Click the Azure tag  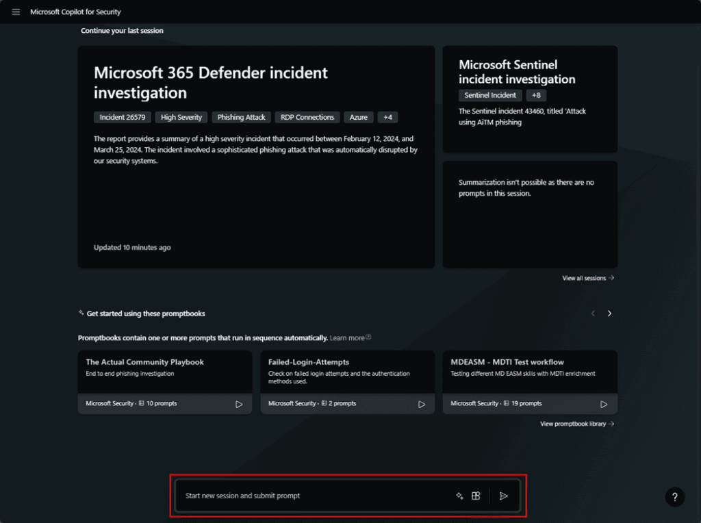(x=359, y=117)
